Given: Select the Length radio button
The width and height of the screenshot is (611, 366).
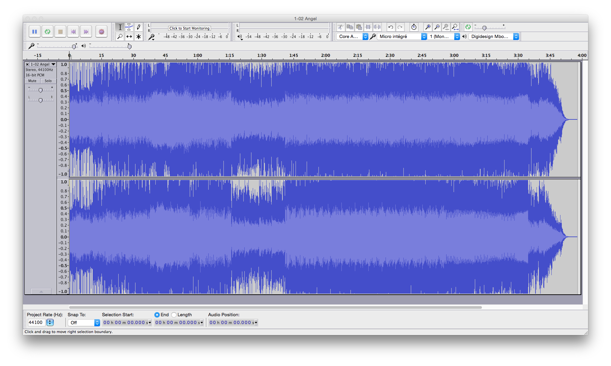Looking at the screenshot, I should point(174,315).
